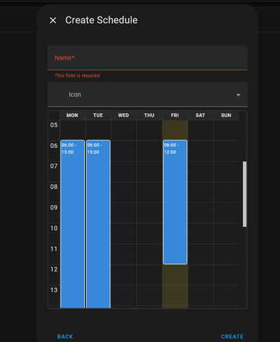Click the 07 hour label

tap(54, 166)
